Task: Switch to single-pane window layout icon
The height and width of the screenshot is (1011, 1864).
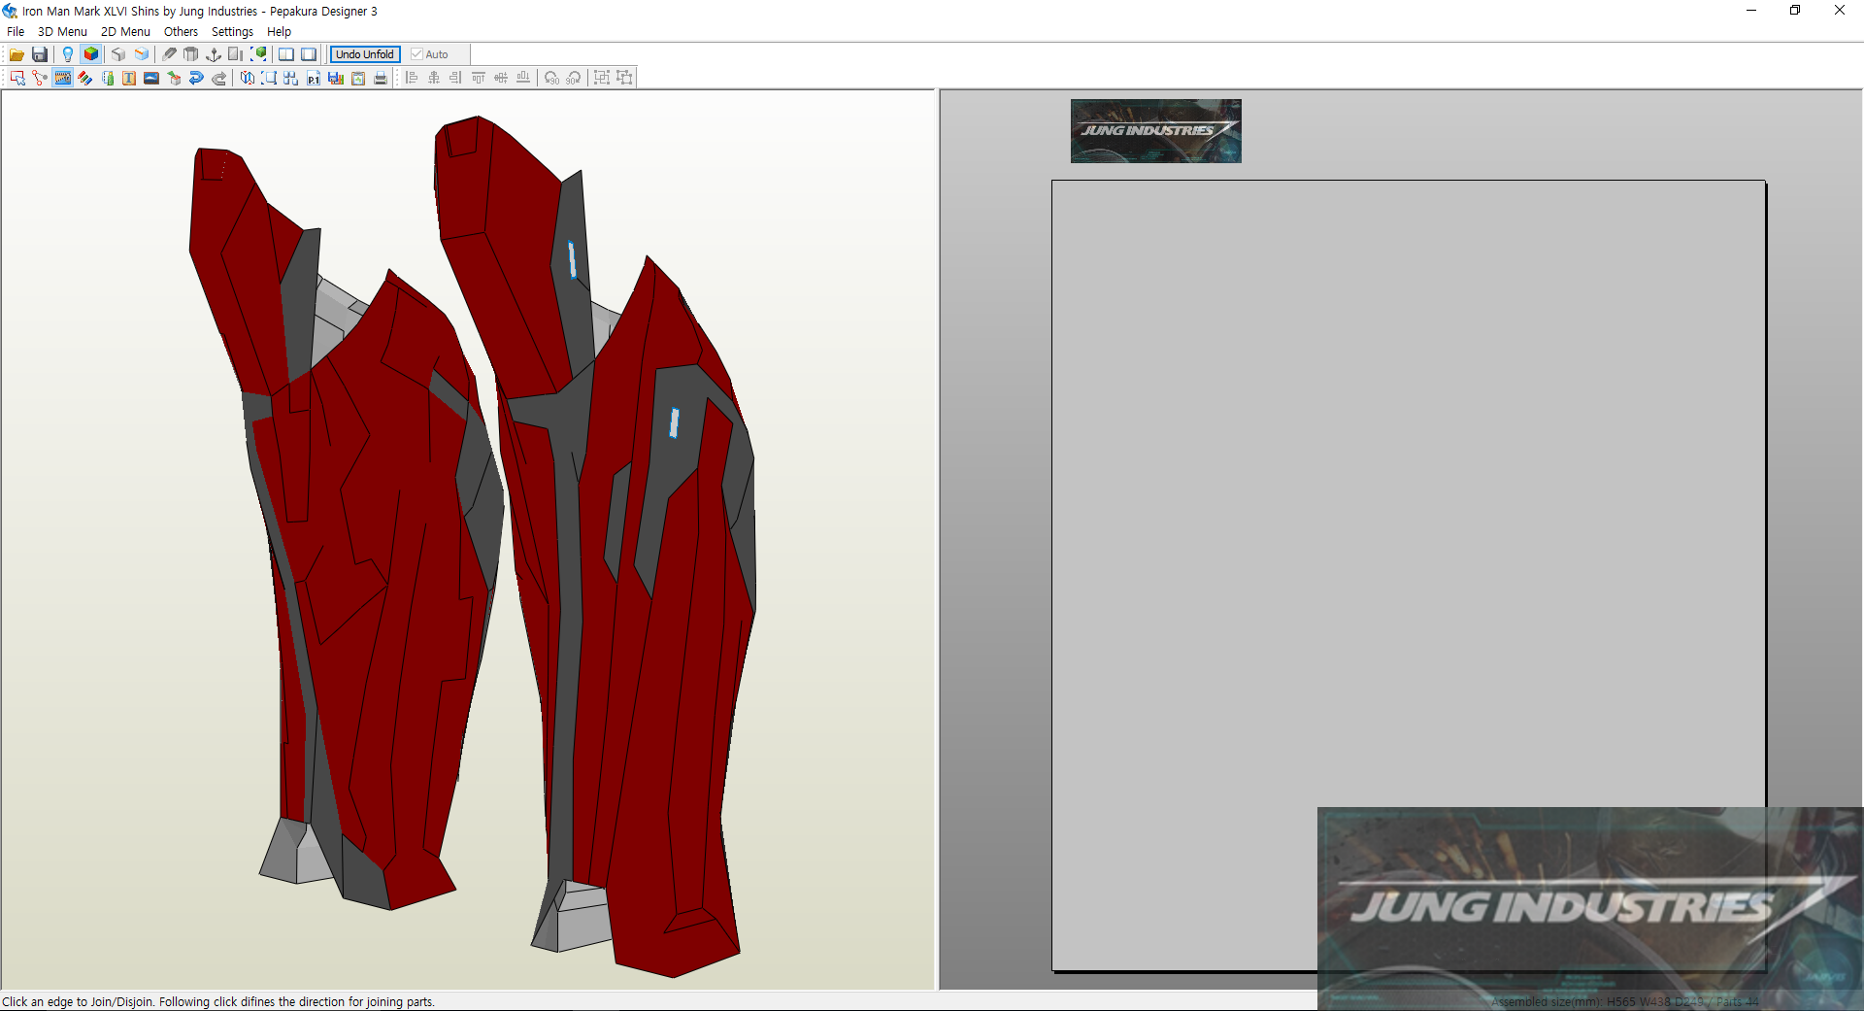Action: click(x=309, y=54)
